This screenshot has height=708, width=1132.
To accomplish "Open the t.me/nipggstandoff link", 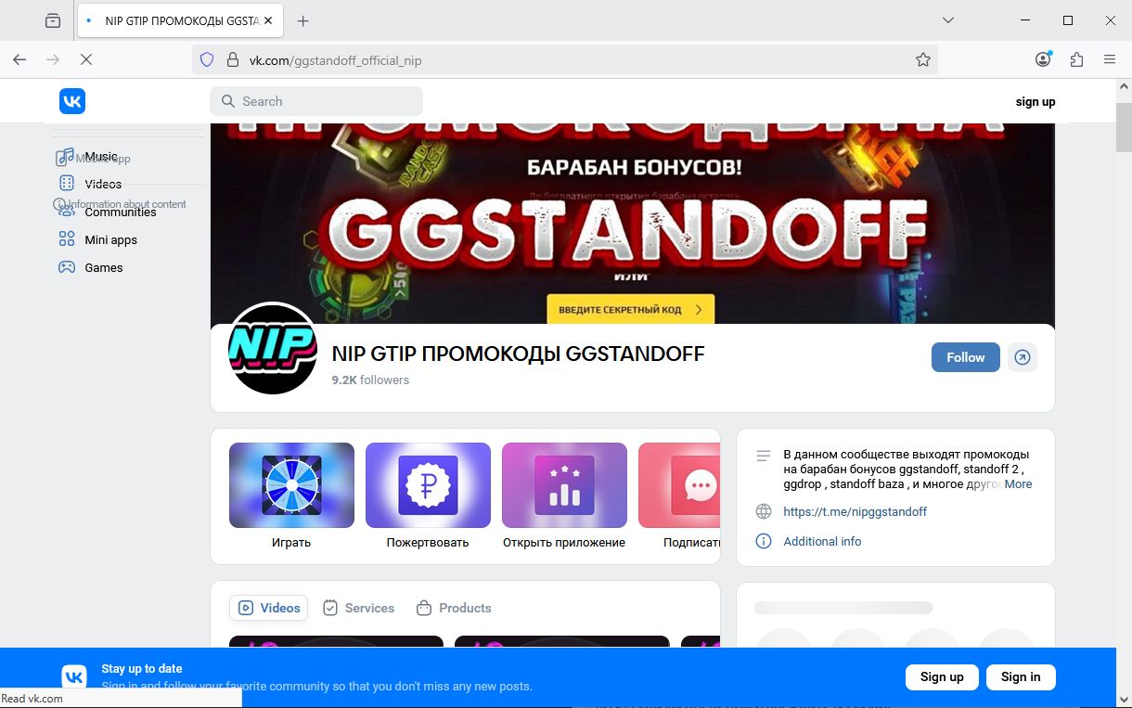I will 855,511.
